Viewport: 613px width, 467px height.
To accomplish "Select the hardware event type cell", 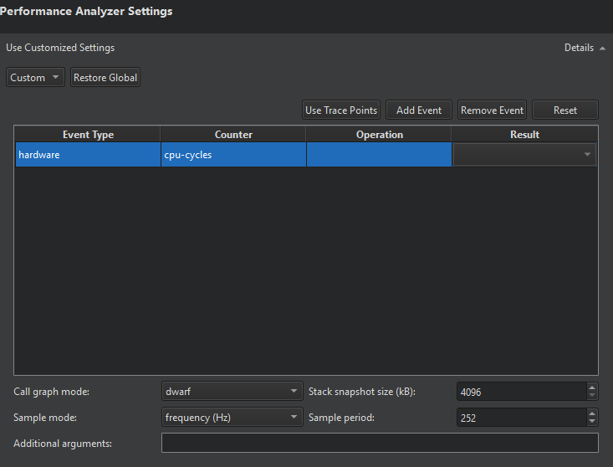I will (x=88, y=155).
